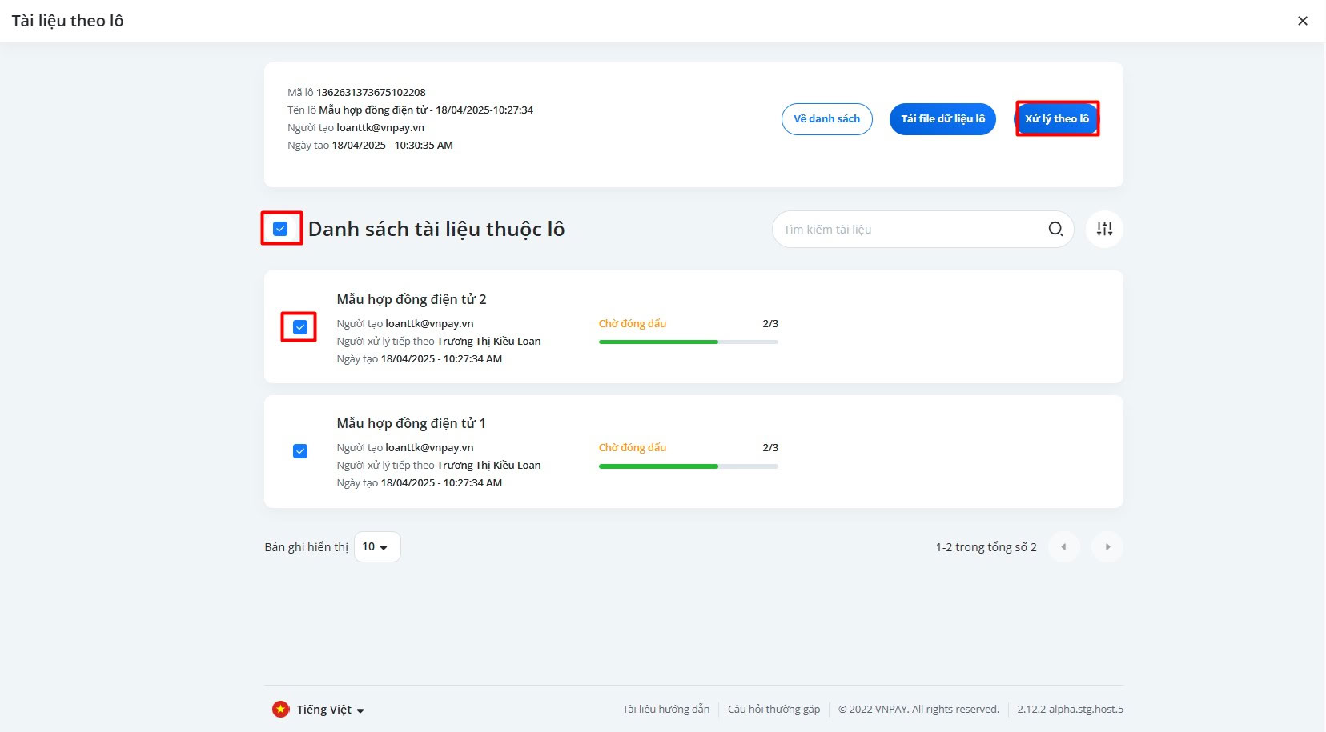Image resolution: width=1326 pixels, height=732 pixels.
Task: Open the records-per-page dropdown showing 10
Action: (x=376, y=547)
